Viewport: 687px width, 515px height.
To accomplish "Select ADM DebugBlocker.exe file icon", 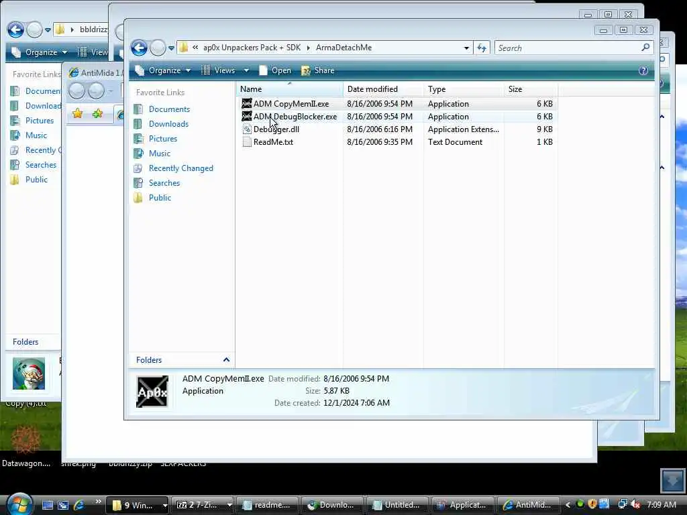I will 247,117.
